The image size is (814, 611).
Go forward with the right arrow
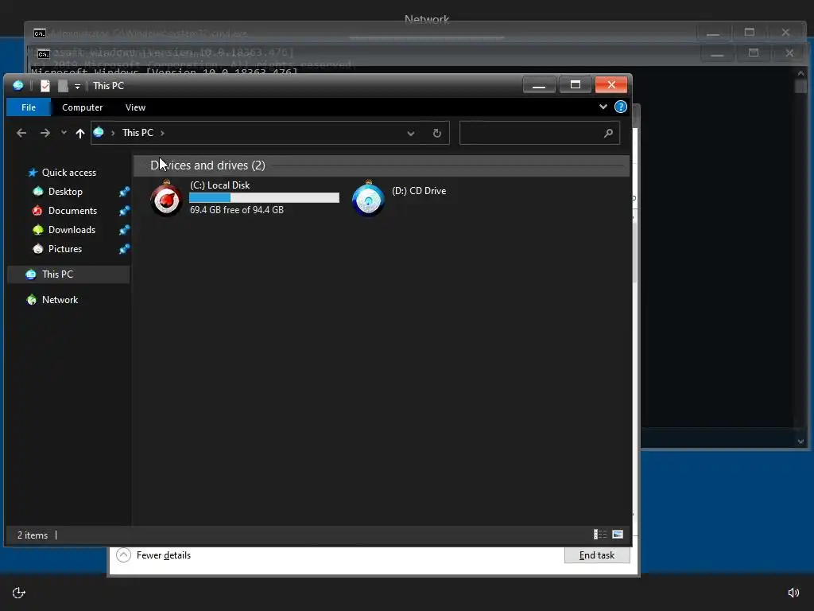point(45,133)
